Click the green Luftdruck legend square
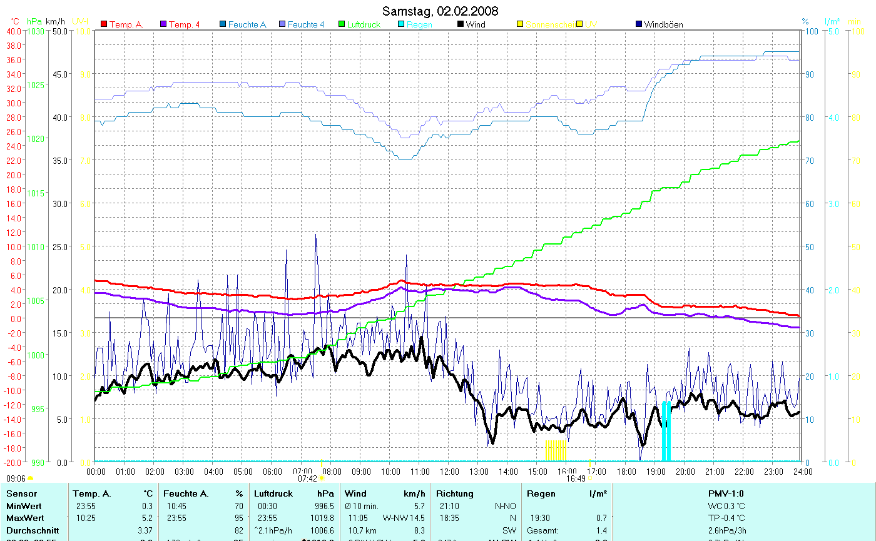Screen dimensions: 876x541 pos(341,24)
